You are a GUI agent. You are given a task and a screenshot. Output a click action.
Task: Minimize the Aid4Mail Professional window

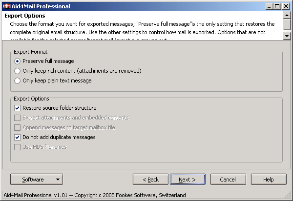[269, 6]
